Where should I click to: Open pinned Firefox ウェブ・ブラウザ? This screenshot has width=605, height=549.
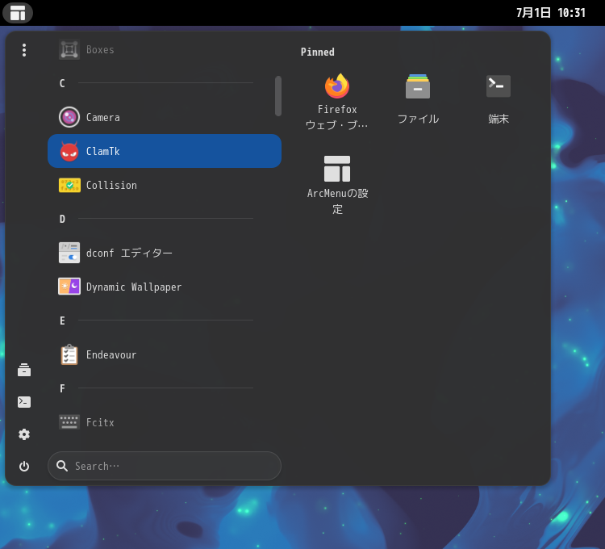(x=337, y=101)
